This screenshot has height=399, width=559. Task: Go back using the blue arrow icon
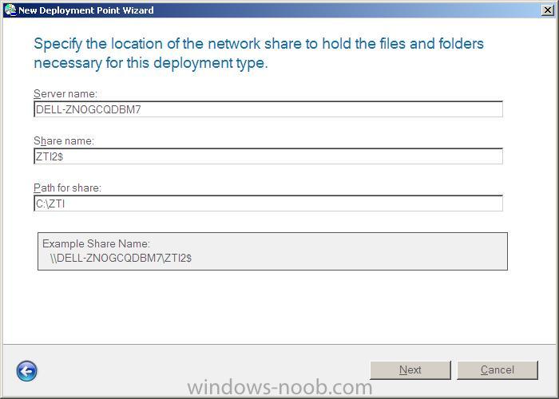pos(26,371)
